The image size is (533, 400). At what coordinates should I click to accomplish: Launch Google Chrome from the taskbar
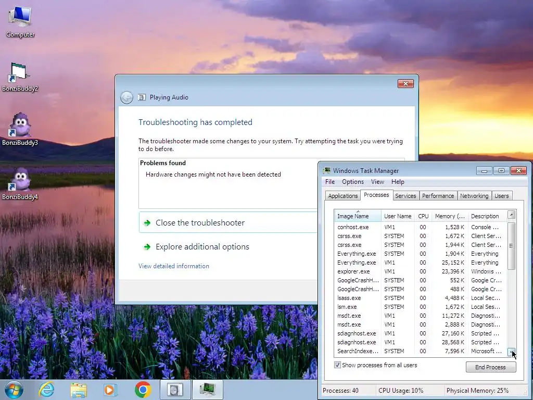click(143, 390)
